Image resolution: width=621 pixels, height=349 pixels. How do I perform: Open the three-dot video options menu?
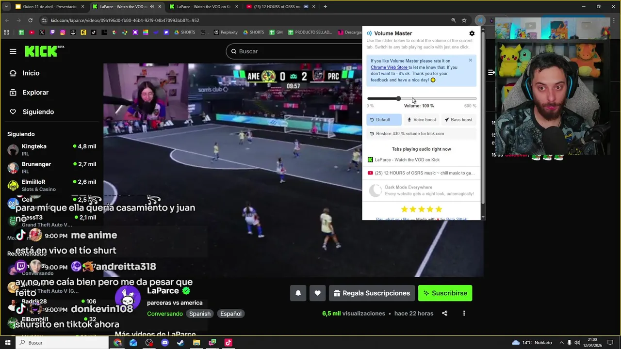[464, 314]
